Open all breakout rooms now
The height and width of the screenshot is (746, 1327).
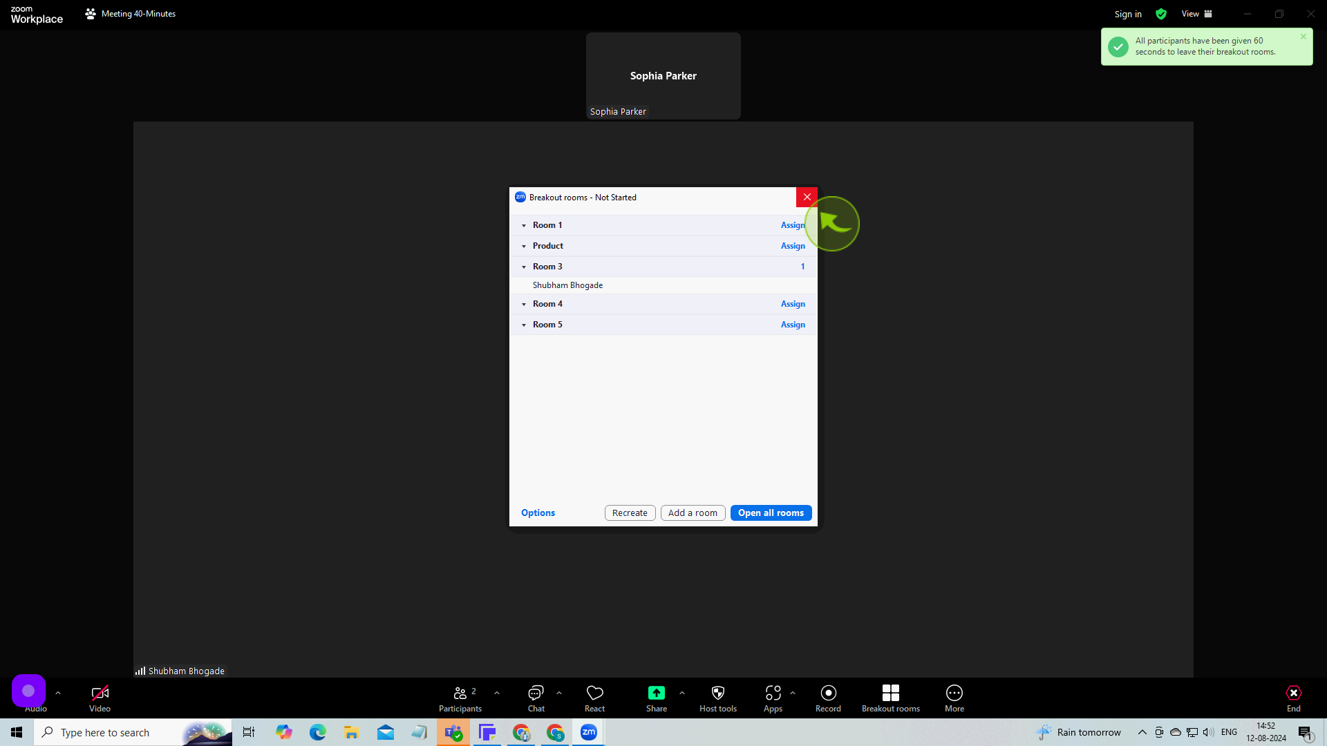770,512
